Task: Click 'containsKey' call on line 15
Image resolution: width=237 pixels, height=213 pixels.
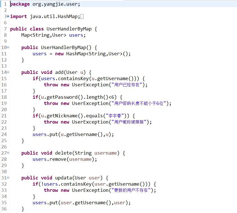Action: (x=73, y=79)
